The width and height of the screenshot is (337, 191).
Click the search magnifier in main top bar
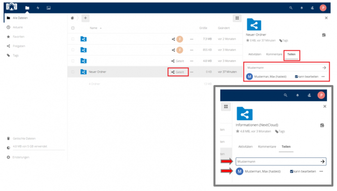point(291,8)
